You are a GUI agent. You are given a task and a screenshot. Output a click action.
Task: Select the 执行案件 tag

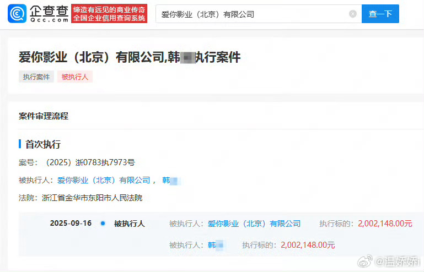pyautogui.click(x=36, y=77)
